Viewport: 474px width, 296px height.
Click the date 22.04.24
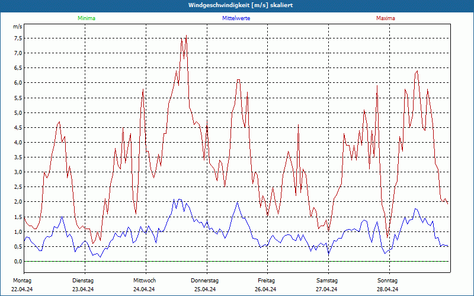(x=22, y=289)
